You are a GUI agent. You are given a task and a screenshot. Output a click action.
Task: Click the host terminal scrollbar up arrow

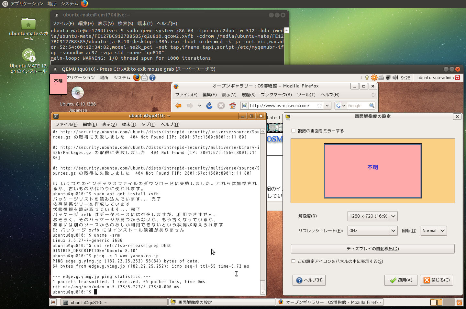[x=286, y=30]
